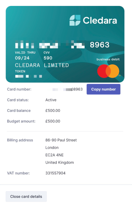Click the London city line
The width and height of the screenshot is (132, 206).
point(52,148)
